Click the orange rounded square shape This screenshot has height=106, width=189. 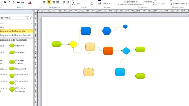(x=108, y=51)
